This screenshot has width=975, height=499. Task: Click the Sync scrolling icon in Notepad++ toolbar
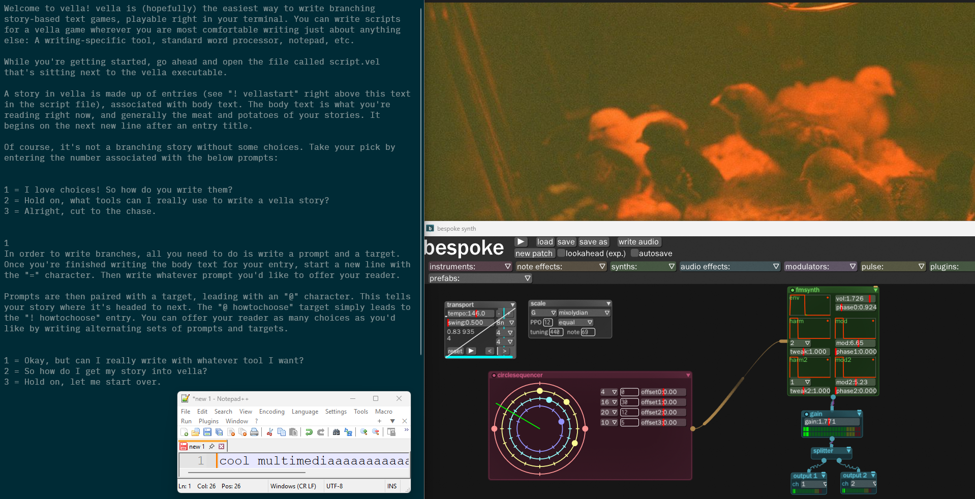click(391, 432)
